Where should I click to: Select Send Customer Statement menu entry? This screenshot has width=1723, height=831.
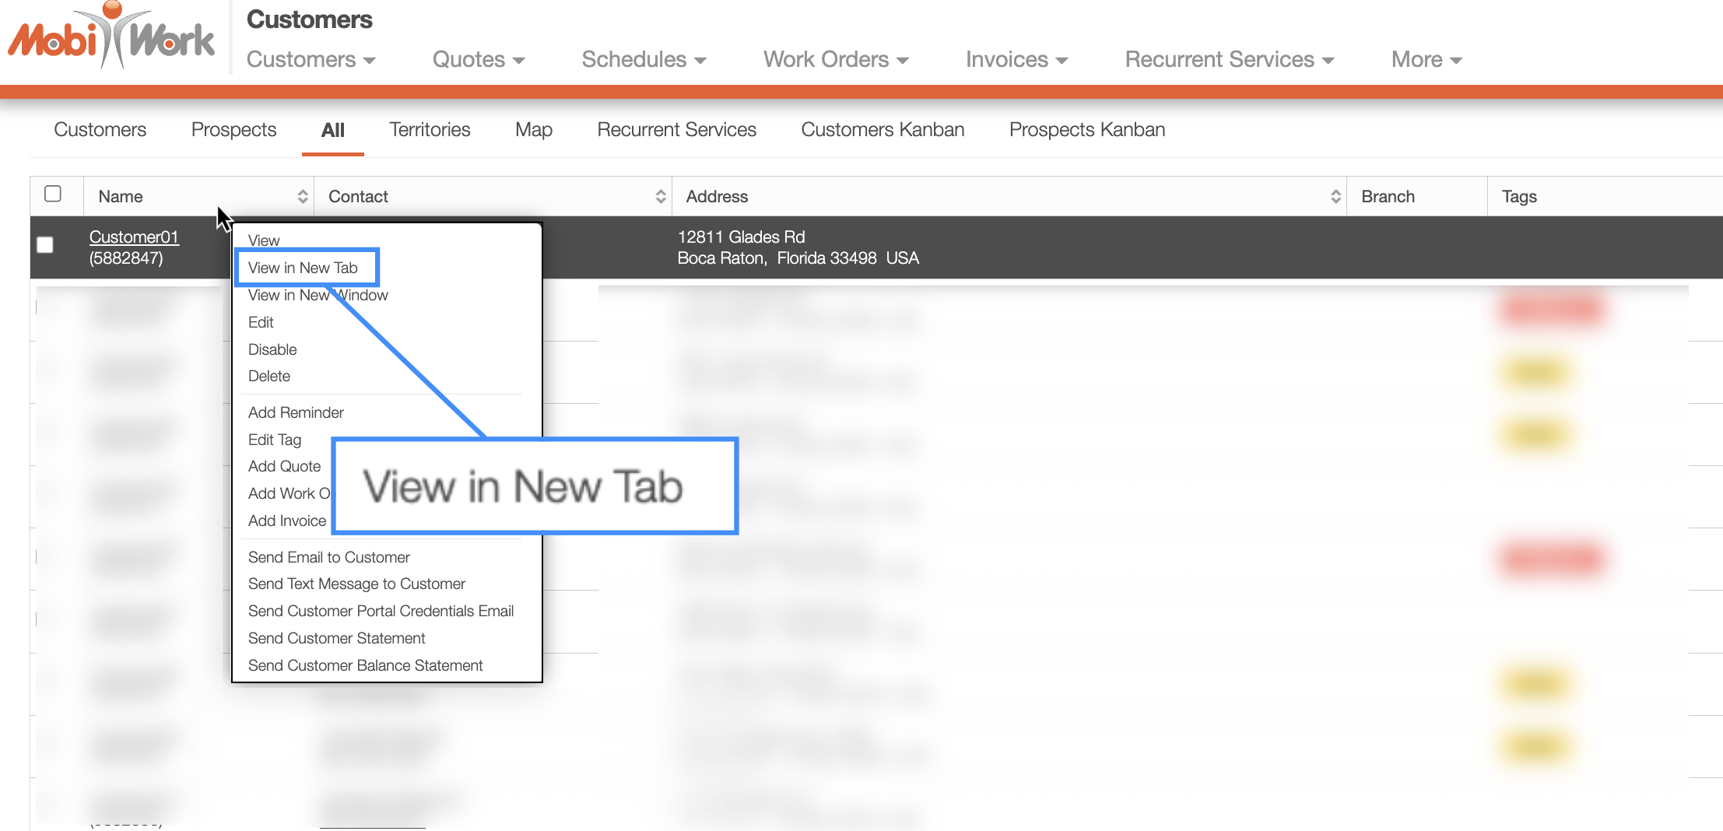pos(336,638)
